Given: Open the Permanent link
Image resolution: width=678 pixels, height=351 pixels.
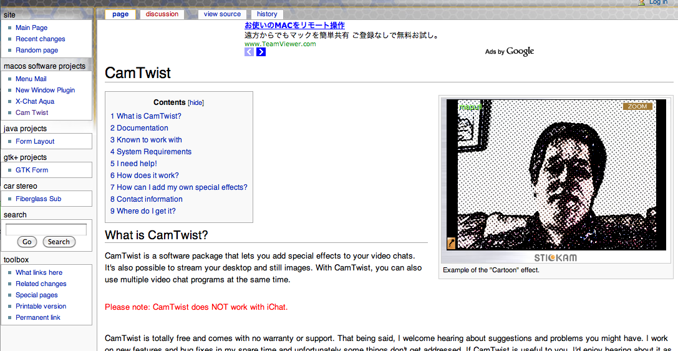Looking at the screenshot, I should coord(38,318).
